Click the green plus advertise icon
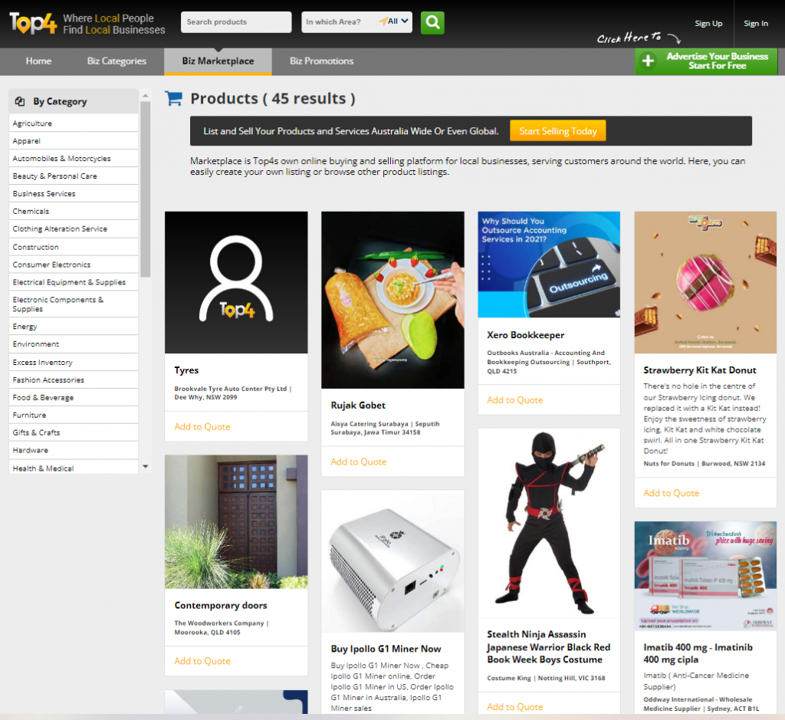This screenshot has width=785, height=720. [648, 61]
